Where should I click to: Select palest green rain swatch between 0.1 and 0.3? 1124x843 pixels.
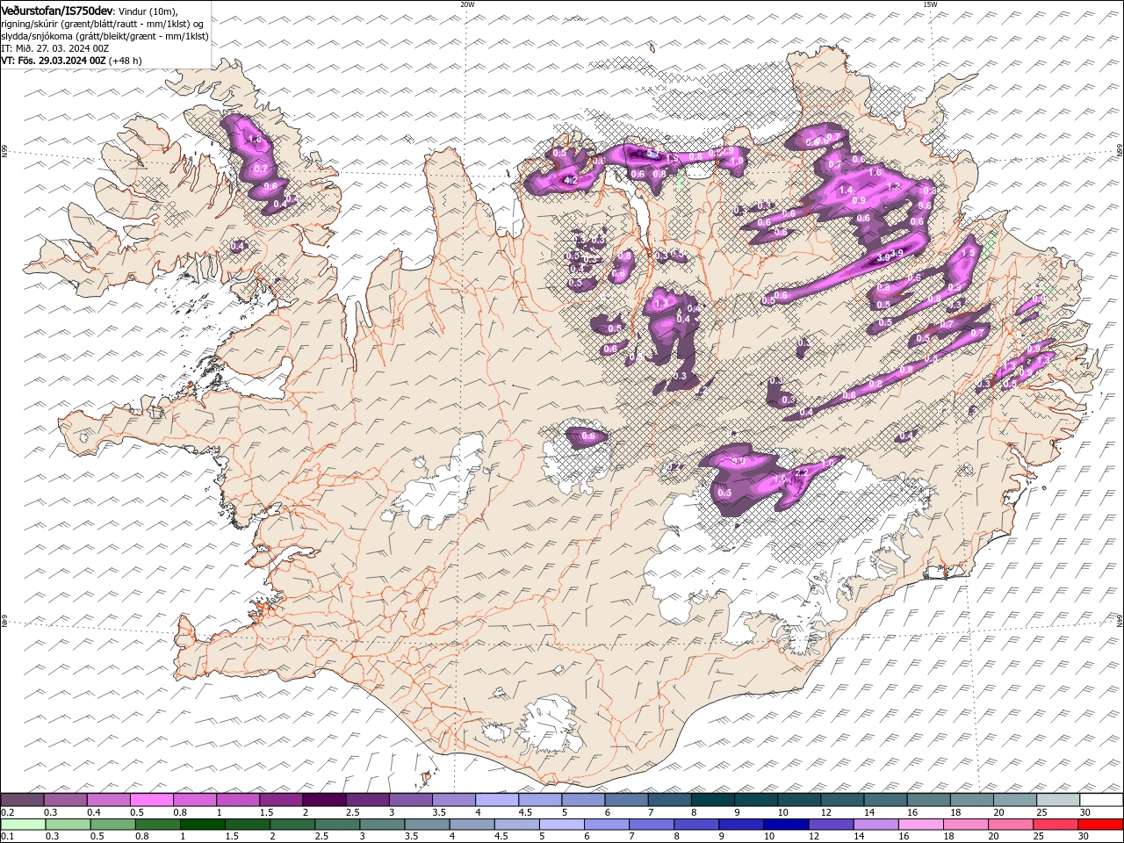pyautogui.click(x=23, y=825)
